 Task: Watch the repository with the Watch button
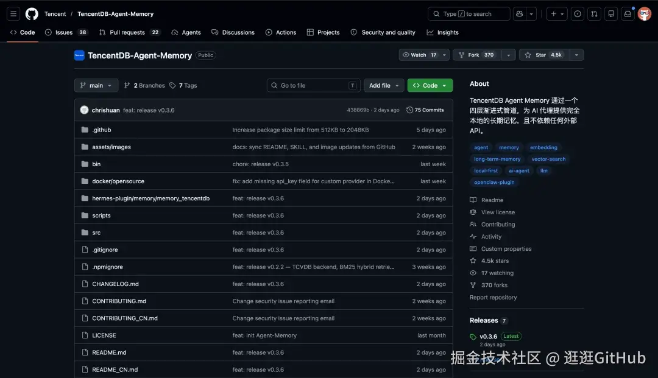tap(419, 55)
